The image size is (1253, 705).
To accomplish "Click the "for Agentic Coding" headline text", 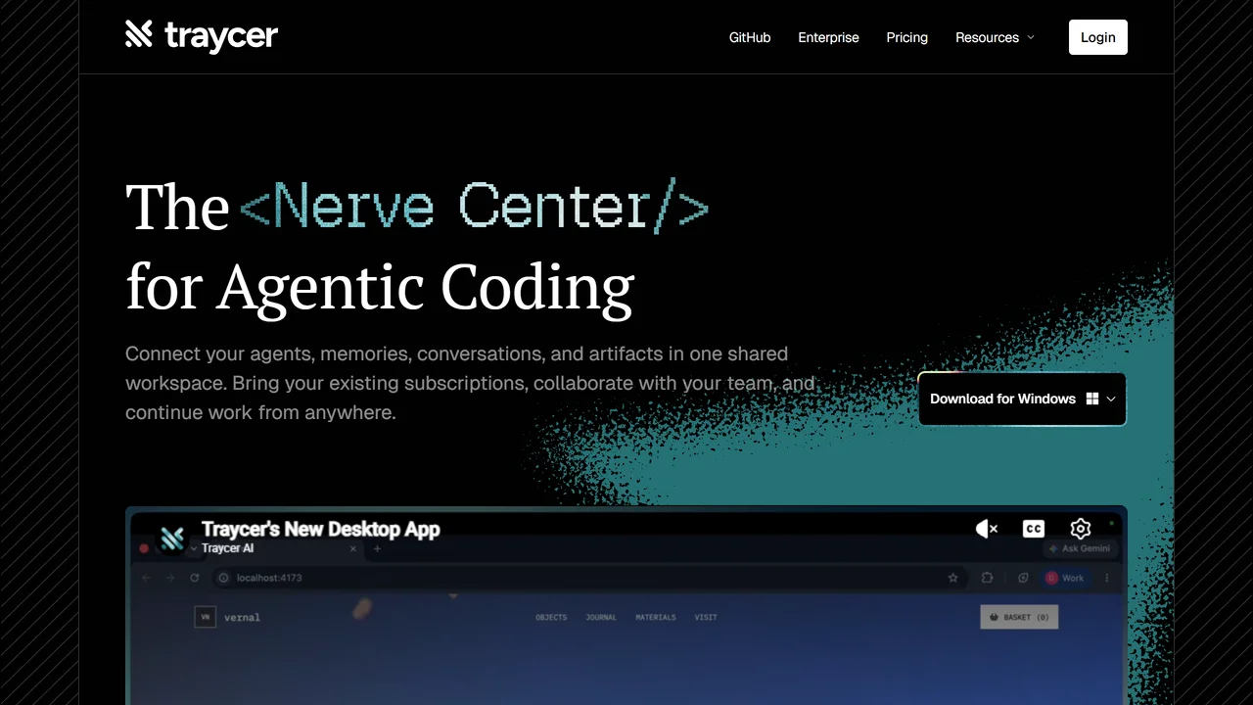I will tap(380, 287).
